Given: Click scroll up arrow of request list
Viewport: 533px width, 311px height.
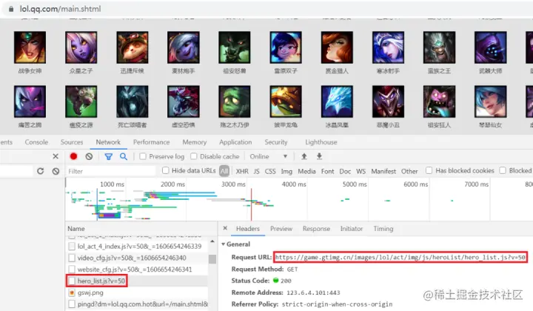Looking at the screenshot, I should coord(212,241).
